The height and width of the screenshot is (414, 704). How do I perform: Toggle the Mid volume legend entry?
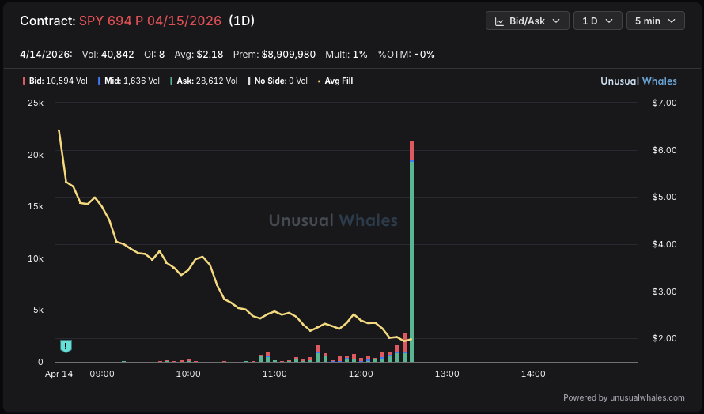[x=129, y=81]
